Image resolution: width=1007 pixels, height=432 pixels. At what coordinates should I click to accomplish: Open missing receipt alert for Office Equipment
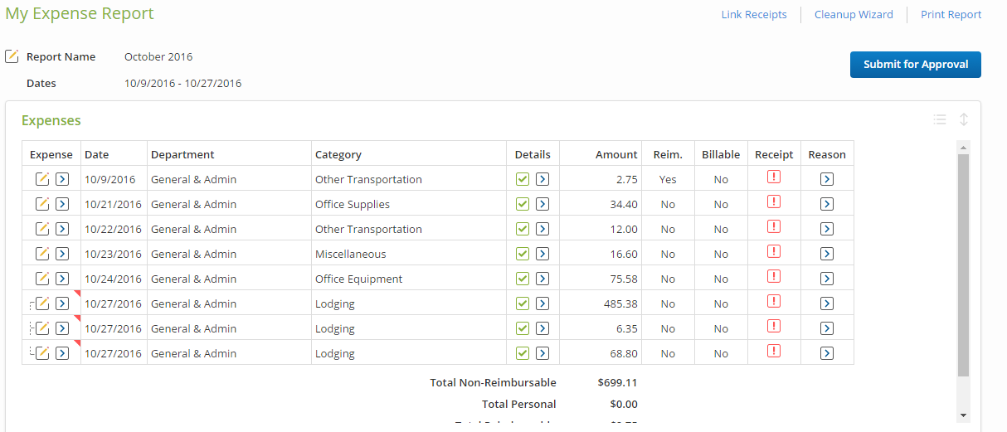[774, 276]
